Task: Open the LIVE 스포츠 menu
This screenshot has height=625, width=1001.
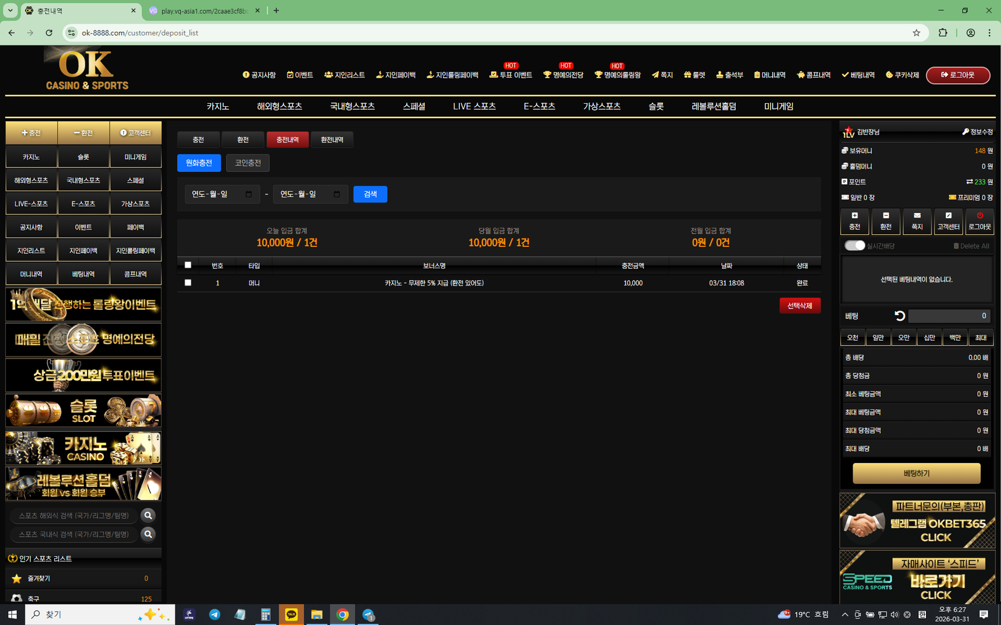Action: point(474,106)
